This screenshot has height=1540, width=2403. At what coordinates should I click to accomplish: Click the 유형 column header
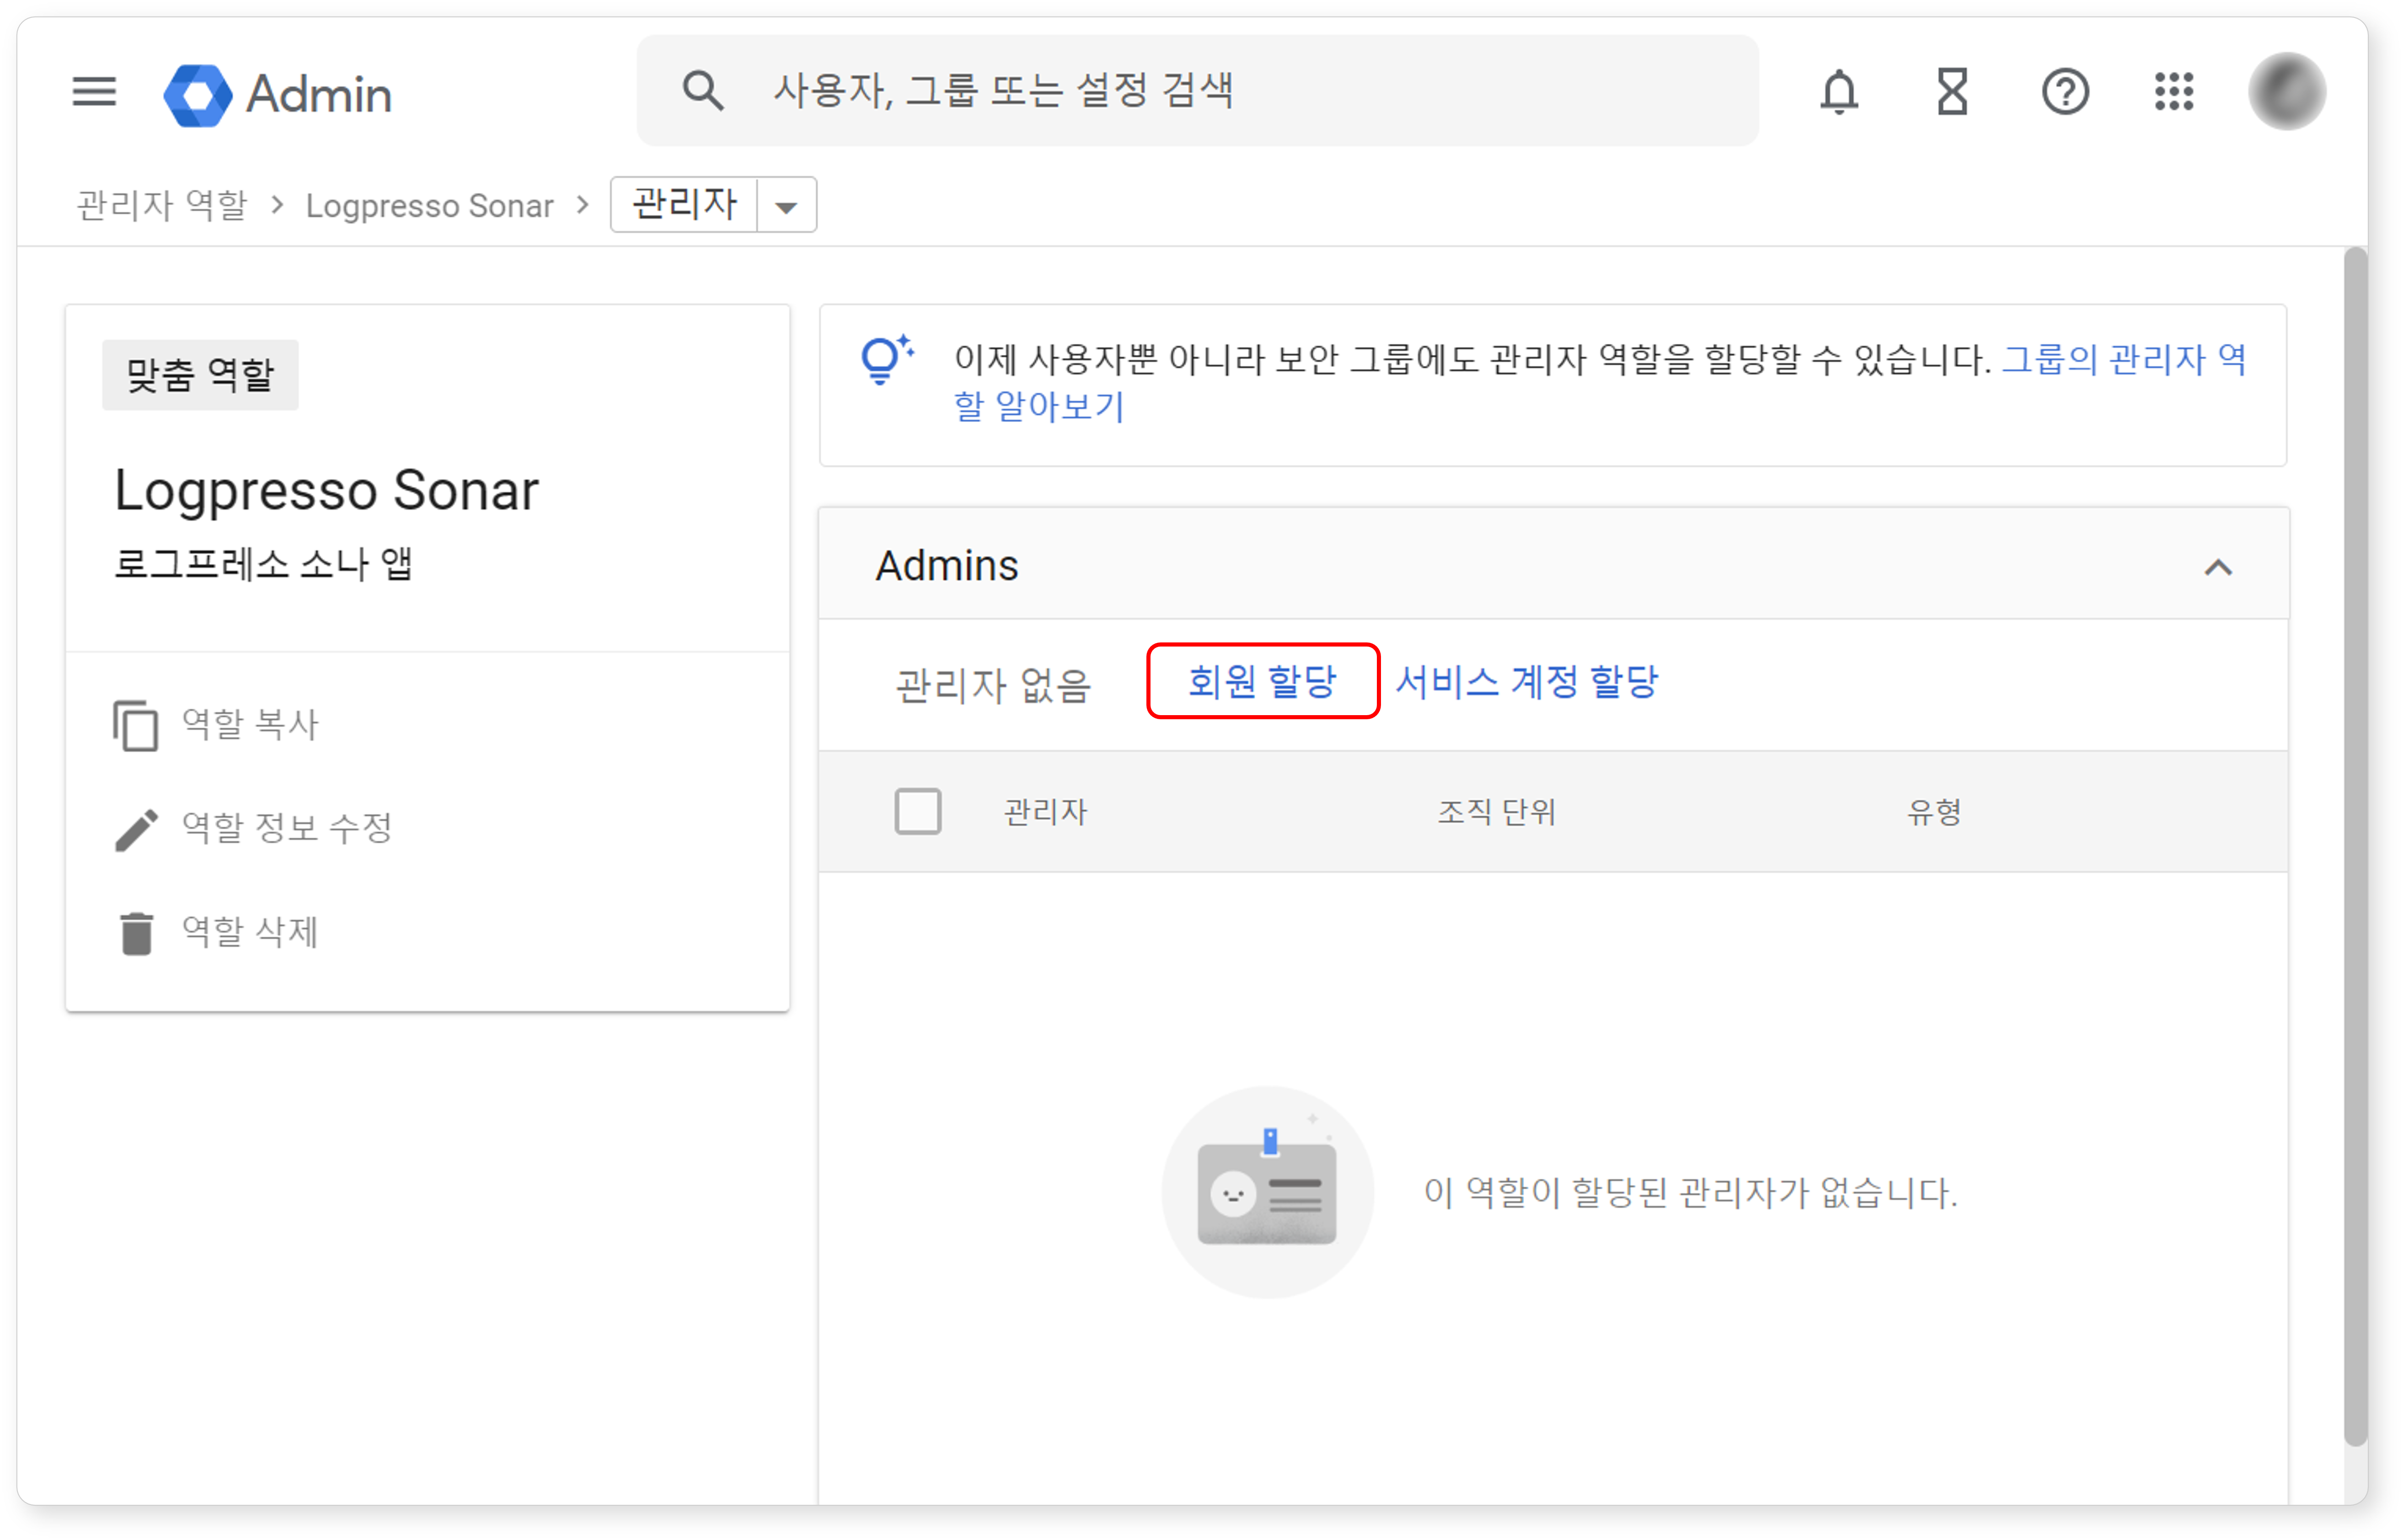[x=1933, y=811]
